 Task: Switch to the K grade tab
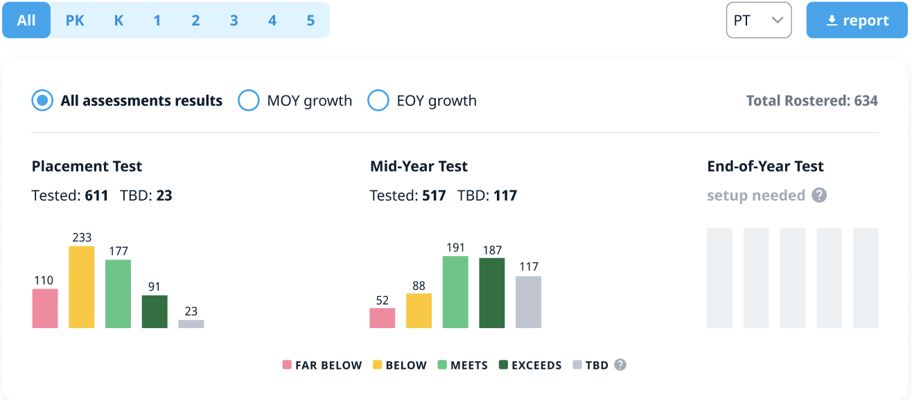coord(119,21)
